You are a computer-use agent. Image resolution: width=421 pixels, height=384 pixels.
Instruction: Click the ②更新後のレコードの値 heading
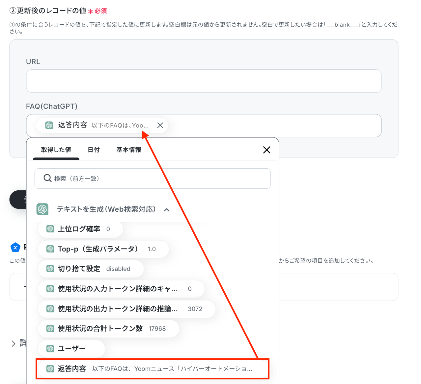point(48,11)
